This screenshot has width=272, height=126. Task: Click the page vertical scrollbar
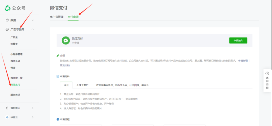click(x=271, y=35)
